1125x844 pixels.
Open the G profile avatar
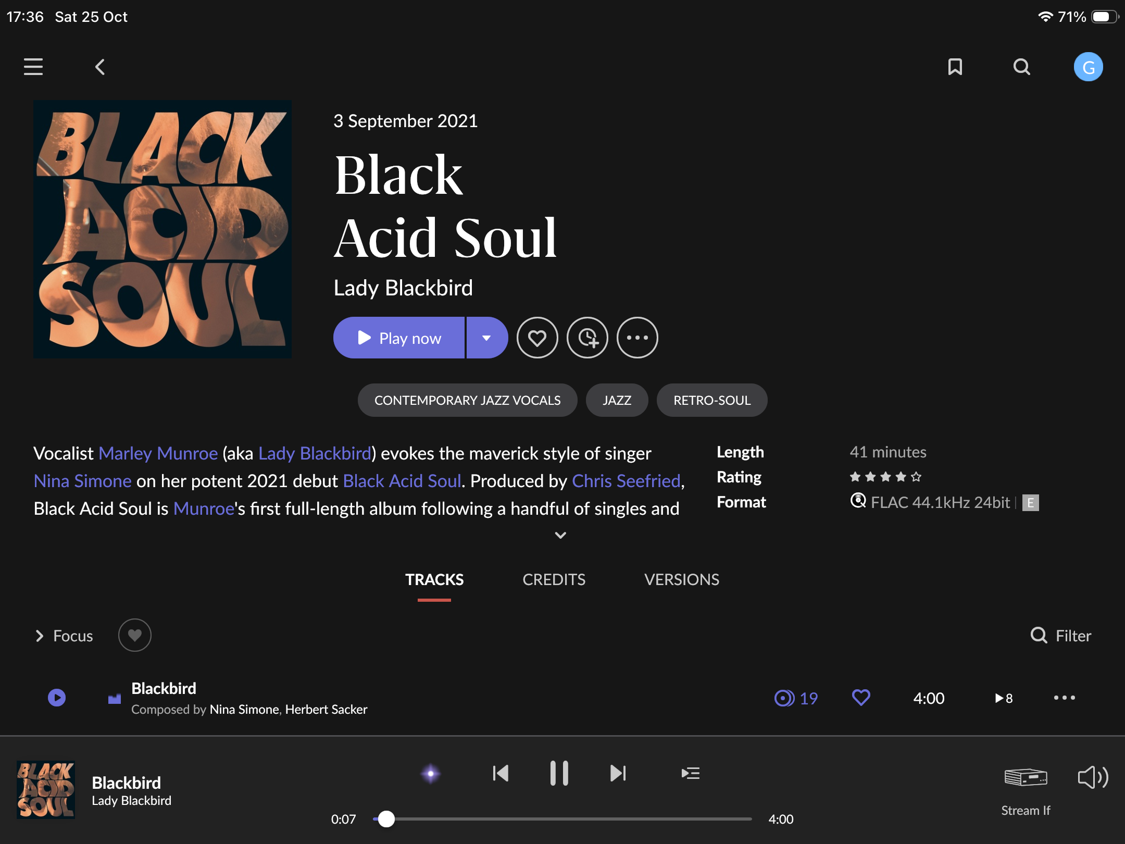tap(1088, 67)
